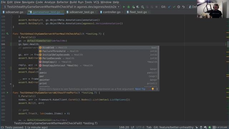Image resolution: width=229 pixels, height=129 pixels.
Task: Open completion popup three-dots options menu
Action: point(157,89)
